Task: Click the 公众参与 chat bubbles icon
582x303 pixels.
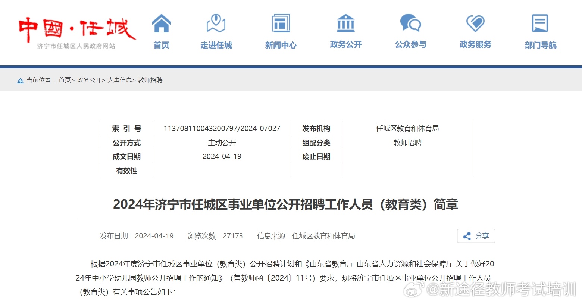Action: (x=410, y=23)
